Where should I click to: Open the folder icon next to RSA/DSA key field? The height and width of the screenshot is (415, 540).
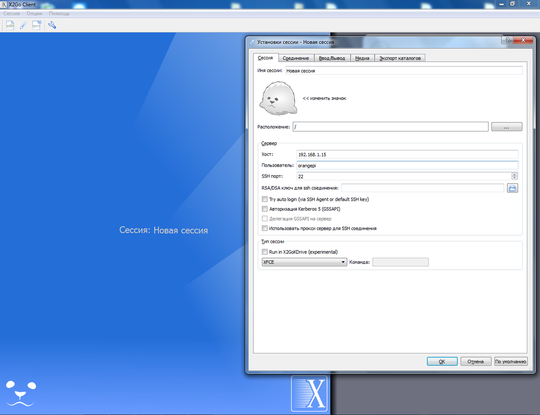[x=512, y=188]
